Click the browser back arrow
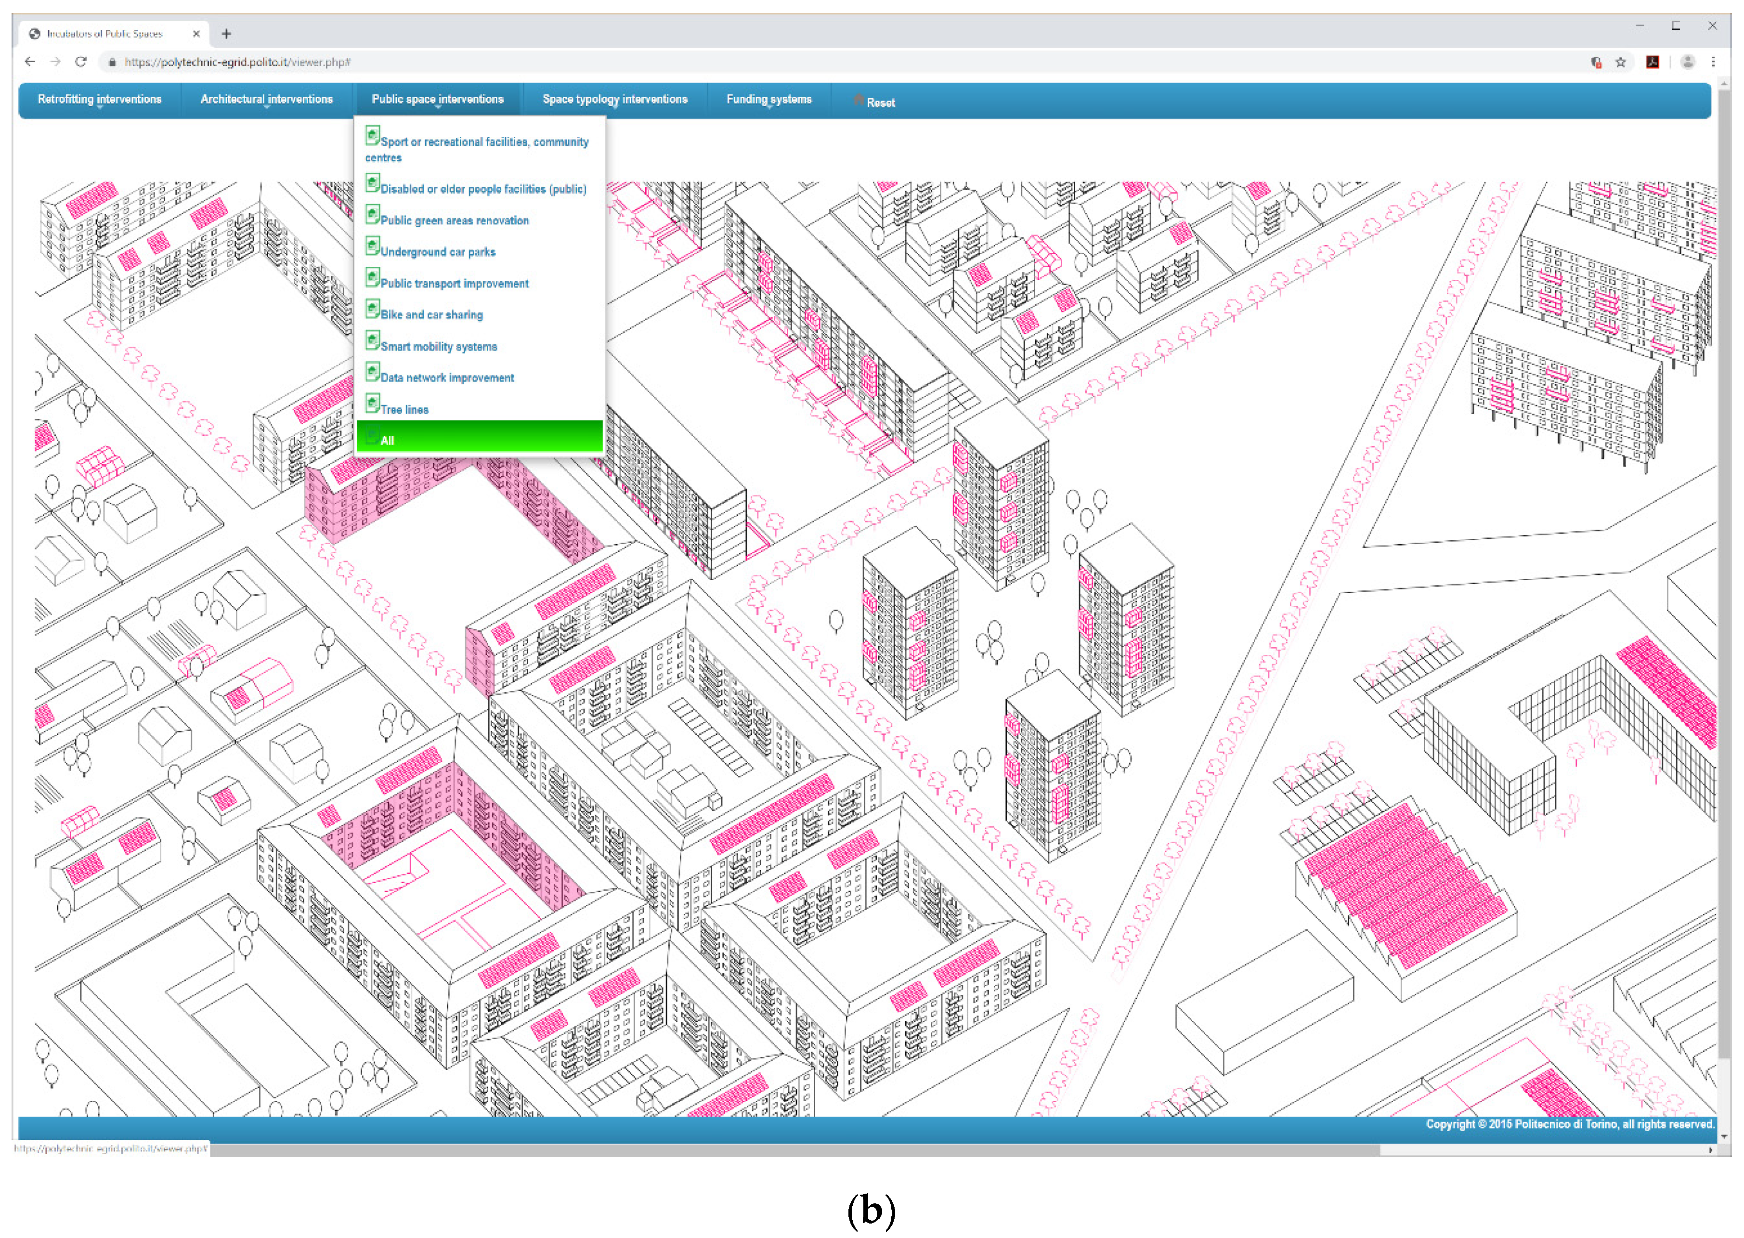 coord(30,62)
